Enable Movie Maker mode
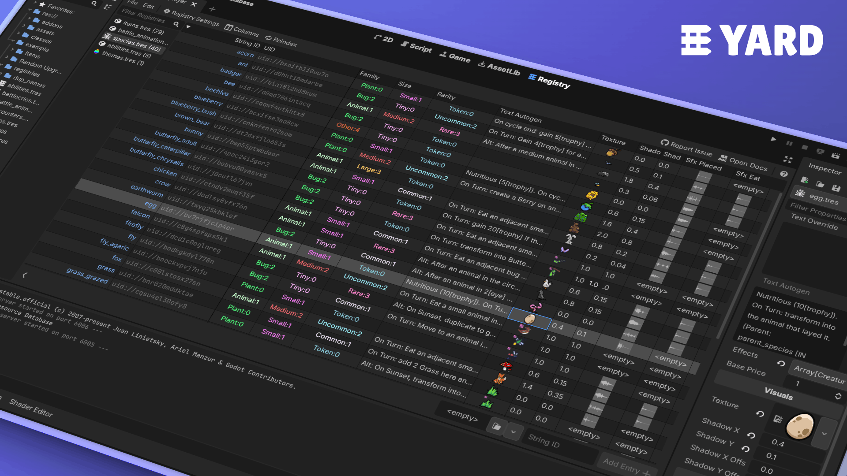Image resolution: width=847 pixels, height=476 pixels. pyautogui.click(x=836, y=156)
